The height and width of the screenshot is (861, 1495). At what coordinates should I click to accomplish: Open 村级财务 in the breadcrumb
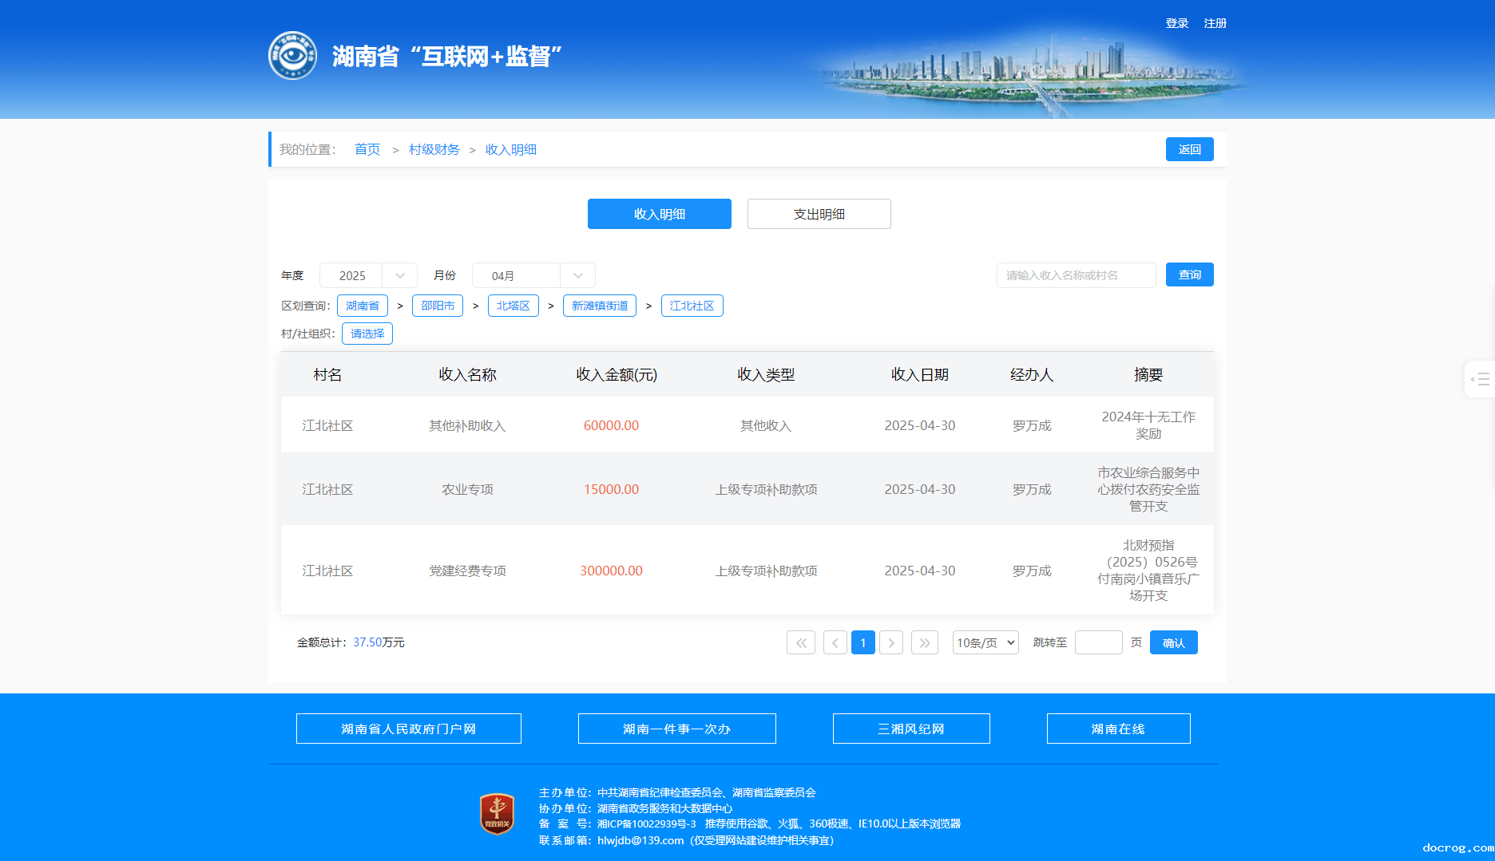pyautogui.click(x=434, y=149)
